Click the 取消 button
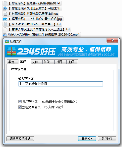 pyautogui.click(x=107, y=139)
